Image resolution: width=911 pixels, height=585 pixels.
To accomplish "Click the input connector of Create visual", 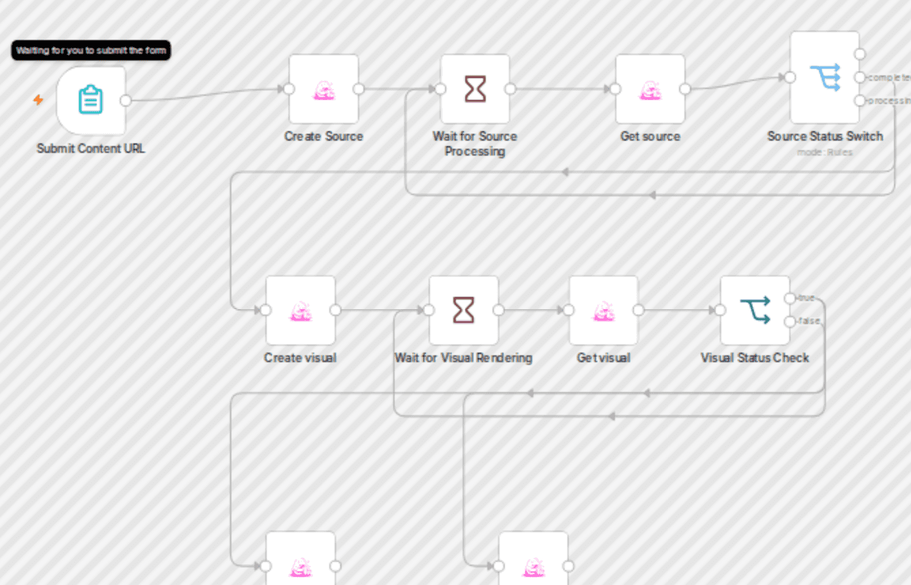I will click(x=266, y=311).
